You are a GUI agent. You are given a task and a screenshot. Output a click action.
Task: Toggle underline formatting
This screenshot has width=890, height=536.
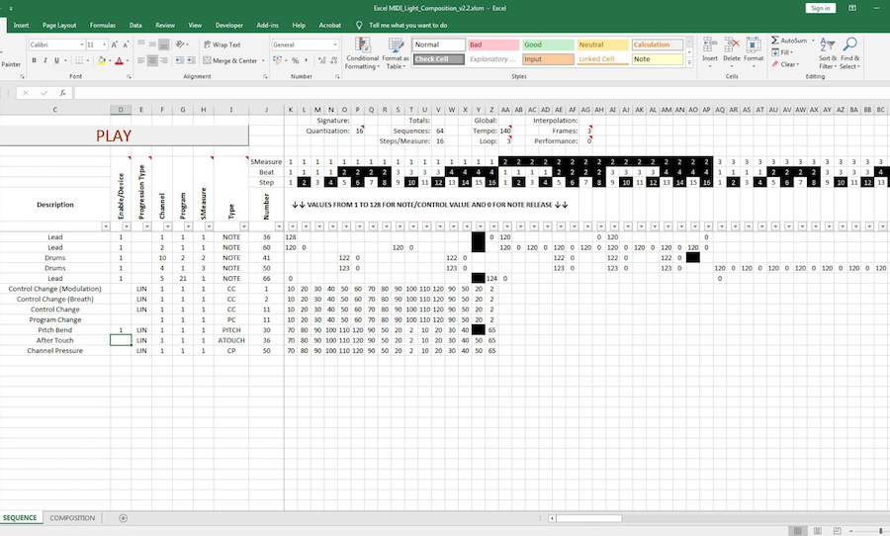click(x=58, y=60)
